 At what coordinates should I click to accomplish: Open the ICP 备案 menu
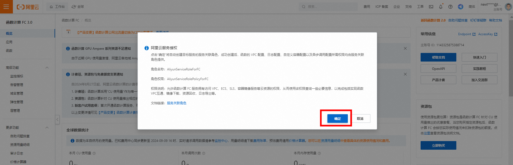point(382,7)
